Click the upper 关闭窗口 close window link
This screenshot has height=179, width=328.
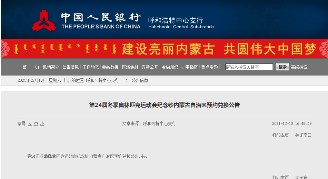[303, 135]
